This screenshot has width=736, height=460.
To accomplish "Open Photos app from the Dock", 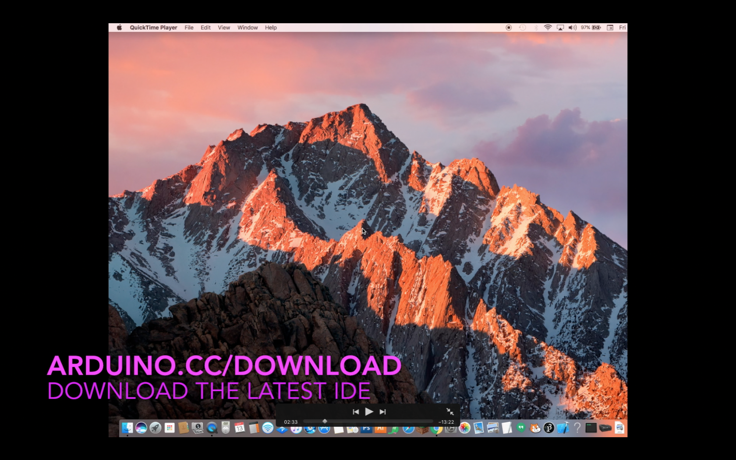I will pos(465,428).
